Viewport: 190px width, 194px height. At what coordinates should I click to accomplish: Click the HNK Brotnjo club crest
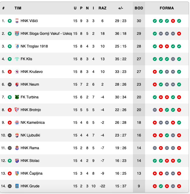(x=17, y=110)
